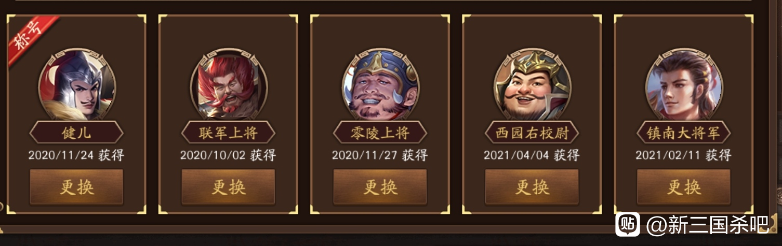782x246 pixels.
Task: Click the 2020/10/02 获得 date text
Action: pos(228,155)
